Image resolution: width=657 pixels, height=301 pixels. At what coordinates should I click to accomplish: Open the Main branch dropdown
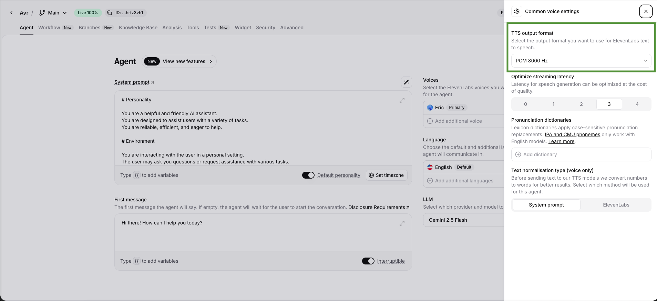tap(53, 13)
